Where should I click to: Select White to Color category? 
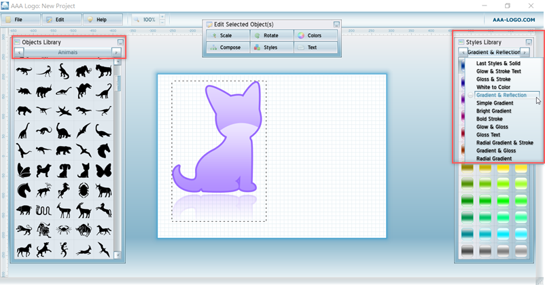click(x=493, y=87)
